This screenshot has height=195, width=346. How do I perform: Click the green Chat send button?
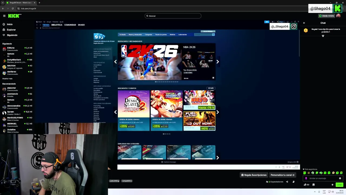coord(339,185)
